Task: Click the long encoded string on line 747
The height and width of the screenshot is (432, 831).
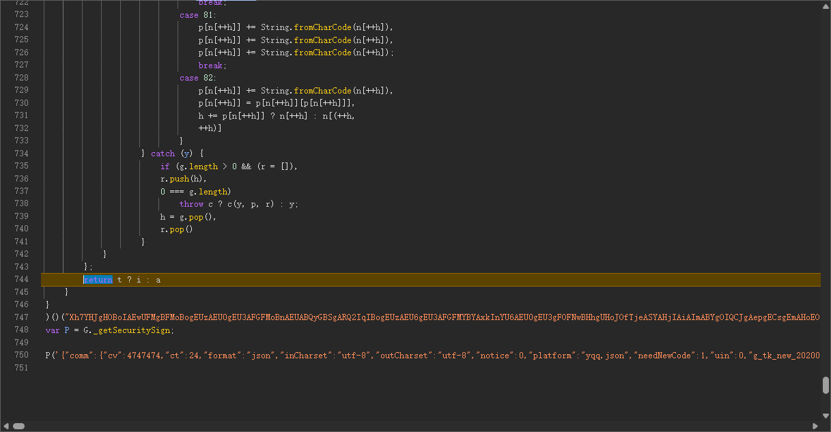Action: click(x=442, y=317)
